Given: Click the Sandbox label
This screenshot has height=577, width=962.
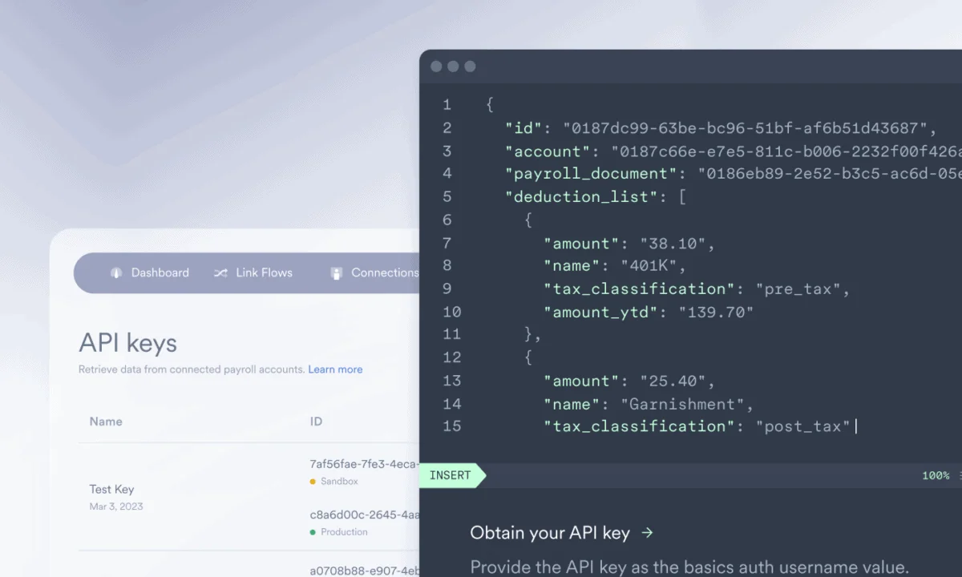Looking at the screenshot, I should pos(339,482).
